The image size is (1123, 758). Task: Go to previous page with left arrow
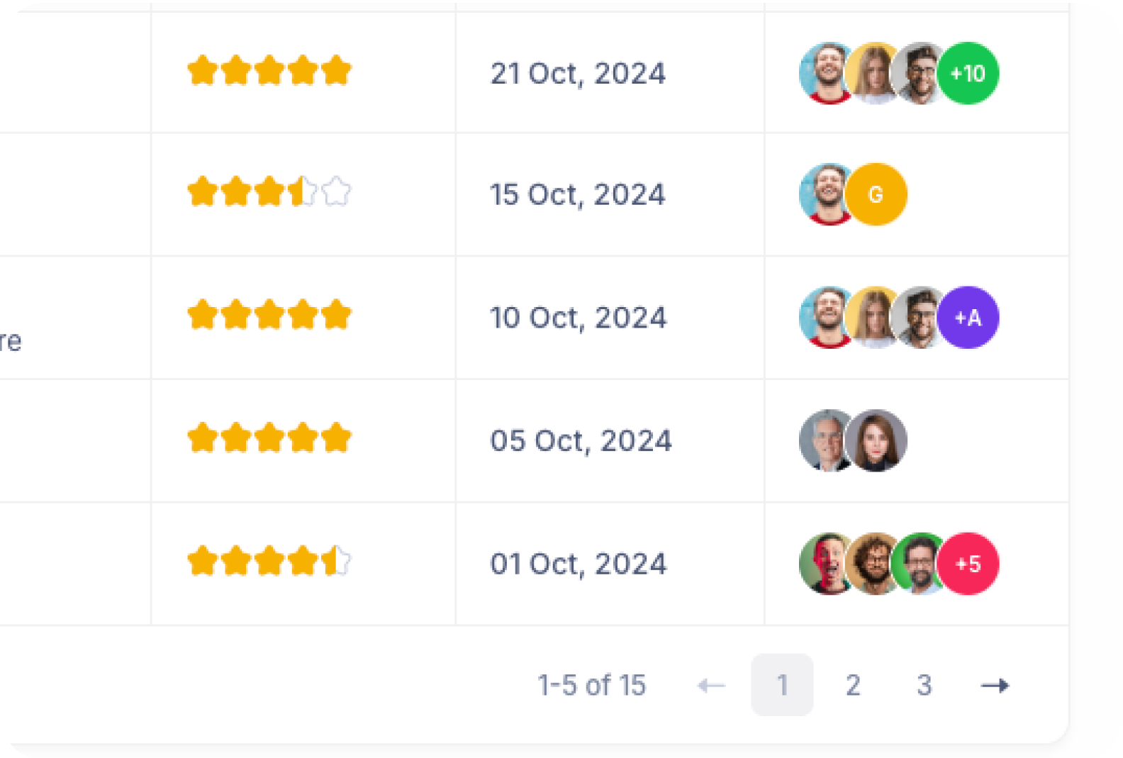pyautogui.click(x=711, y=685)
